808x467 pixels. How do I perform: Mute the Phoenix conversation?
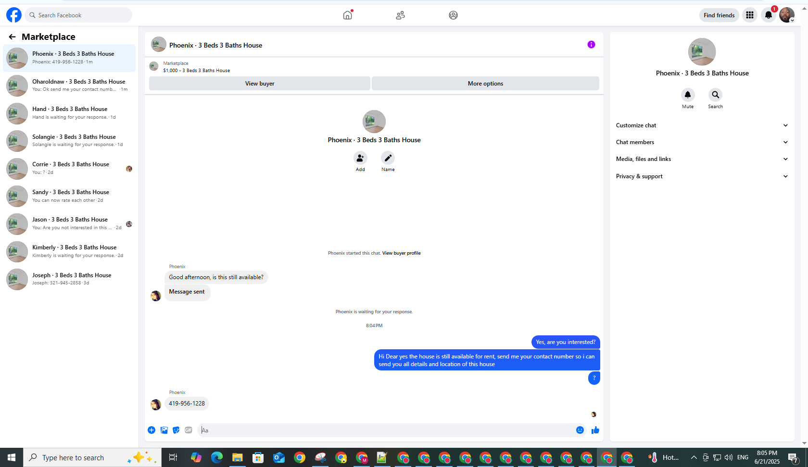click(x=688, y=95)
